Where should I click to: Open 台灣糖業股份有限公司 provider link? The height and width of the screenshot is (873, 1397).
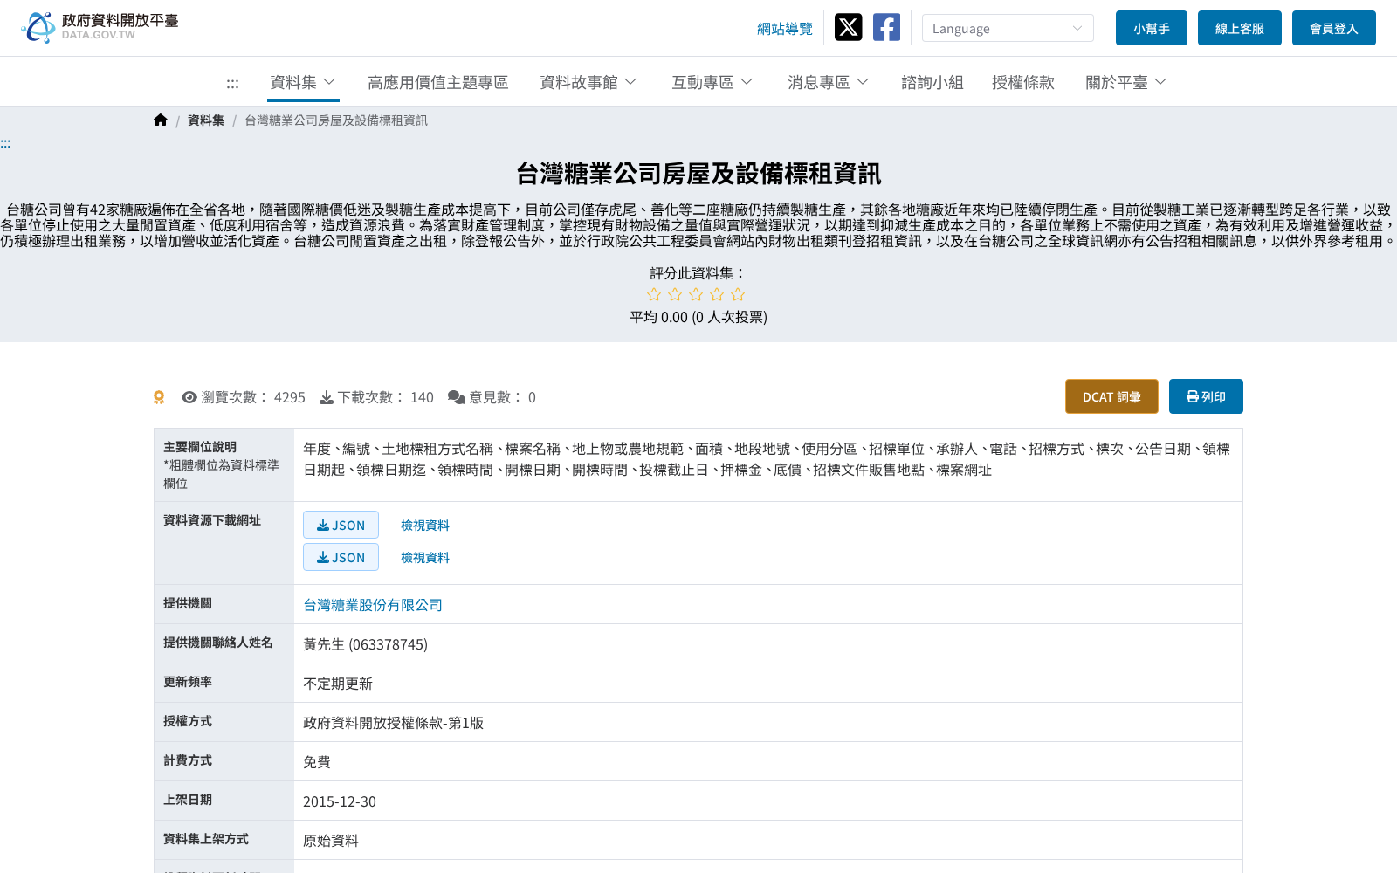coord(373,605)
